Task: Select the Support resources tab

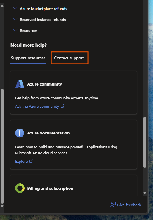Action: [28, 58]
